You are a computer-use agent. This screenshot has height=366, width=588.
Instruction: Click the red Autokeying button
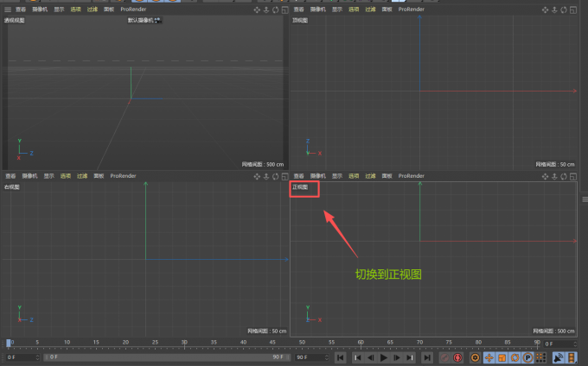(458, 357)
